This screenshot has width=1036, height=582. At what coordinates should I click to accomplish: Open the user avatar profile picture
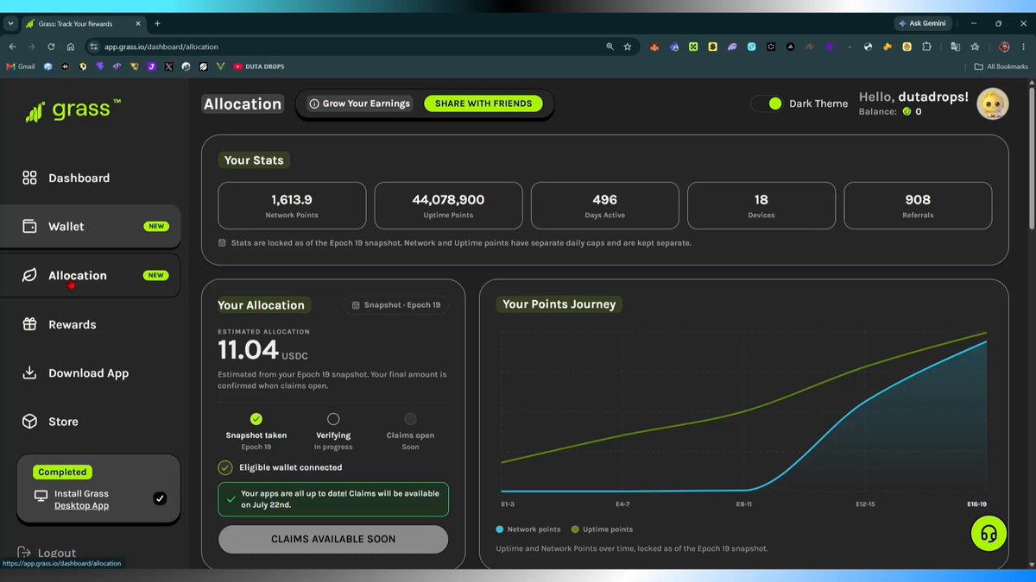tap(992, 104)
